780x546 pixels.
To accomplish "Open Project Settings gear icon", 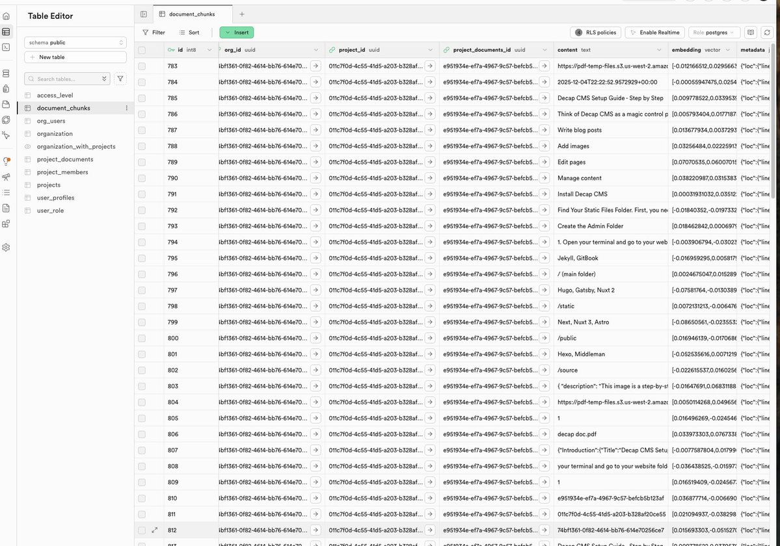I will coord(6,247).
